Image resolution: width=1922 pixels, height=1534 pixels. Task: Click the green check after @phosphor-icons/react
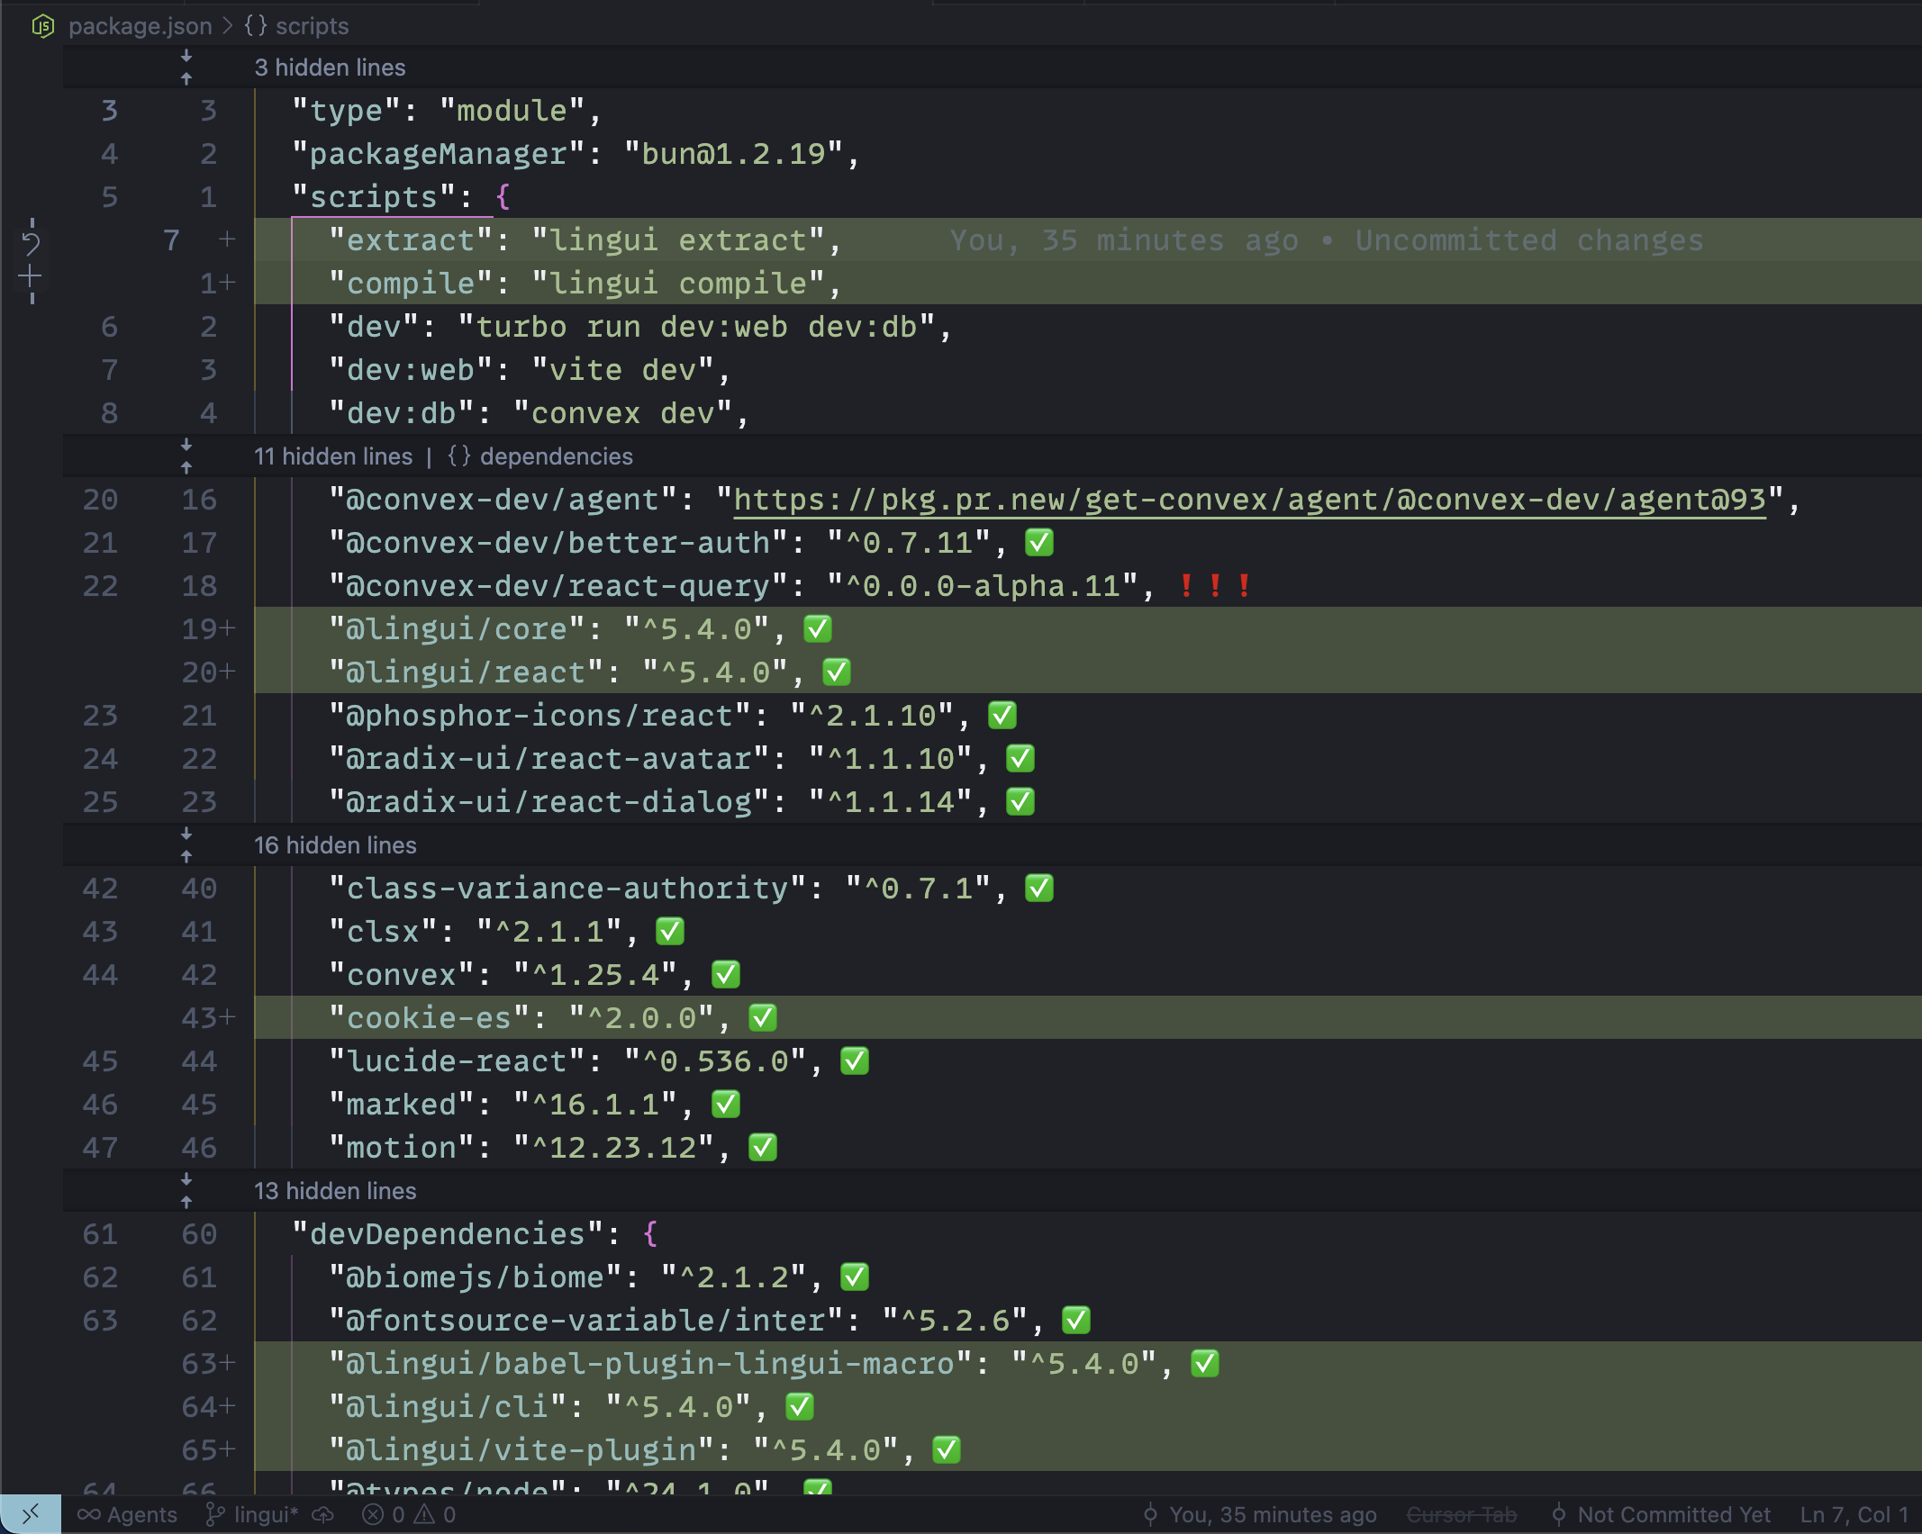[x=1002, y=716]
